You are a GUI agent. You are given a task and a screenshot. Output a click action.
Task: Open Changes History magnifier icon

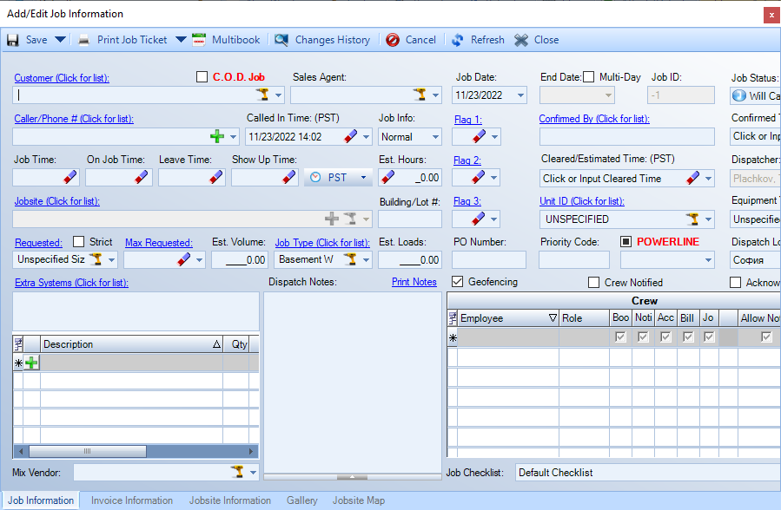281,40
